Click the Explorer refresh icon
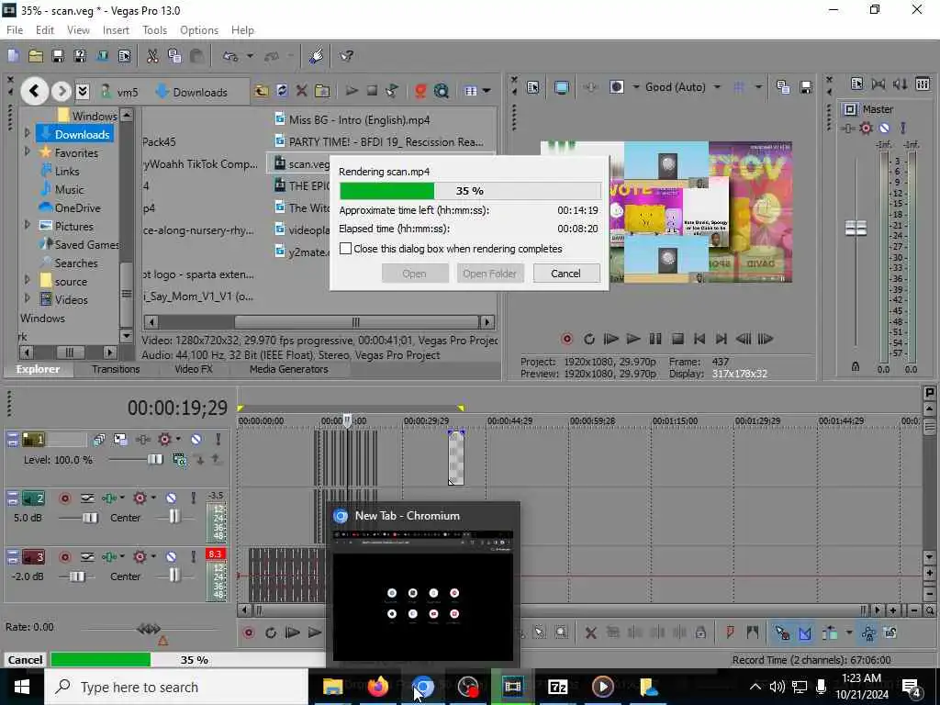 pyautogui.click(x=282, y=91)
